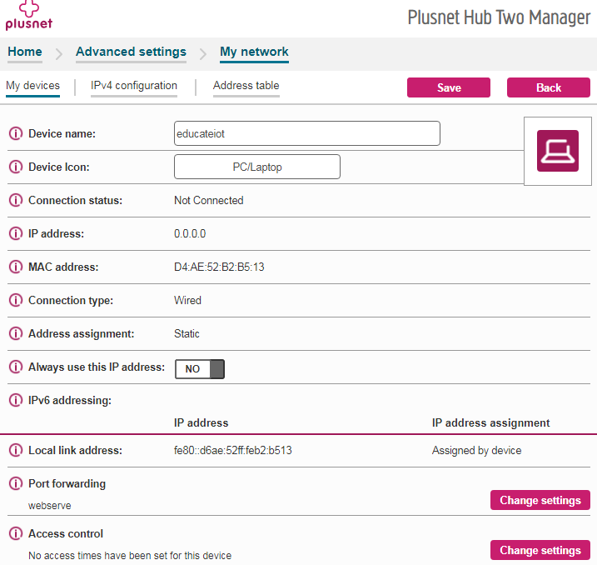Click info icon next to Access control
Screen dimensions: 597x565
[x=15, y=534]
